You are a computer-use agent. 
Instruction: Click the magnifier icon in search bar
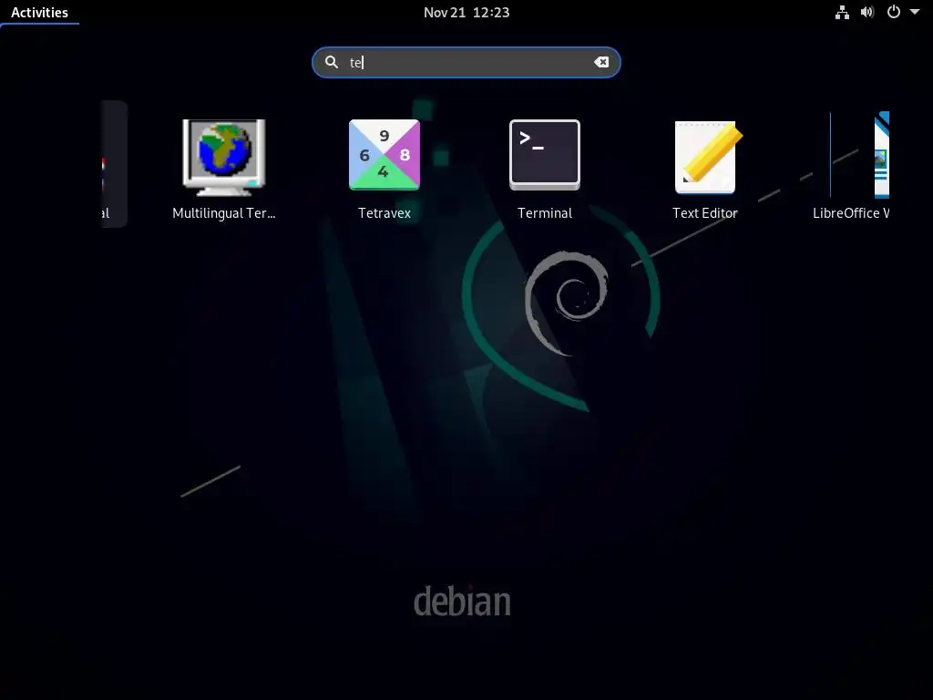click(332, 62)
